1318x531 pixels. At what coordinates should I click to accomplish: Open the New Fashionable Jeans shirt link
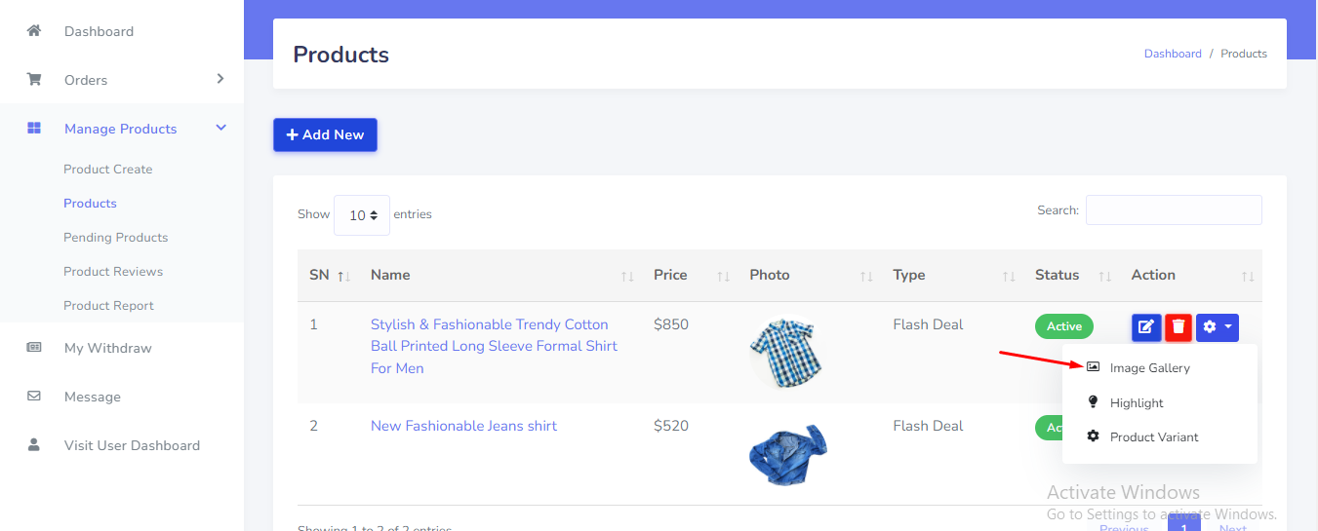[463, 426]
